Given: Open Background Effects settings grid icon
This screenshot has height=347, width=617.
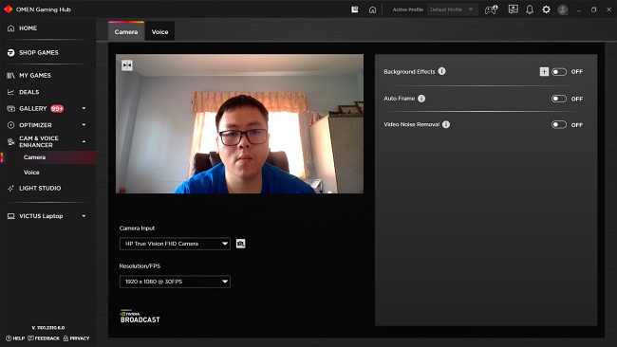Looking at the screenshot, I should tap(544, 71).
